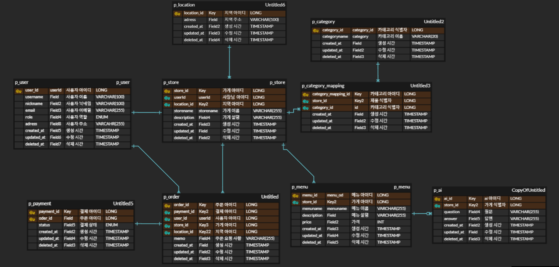
Task: Click the Untitled5 label on p_payment table
Action: 123,203
